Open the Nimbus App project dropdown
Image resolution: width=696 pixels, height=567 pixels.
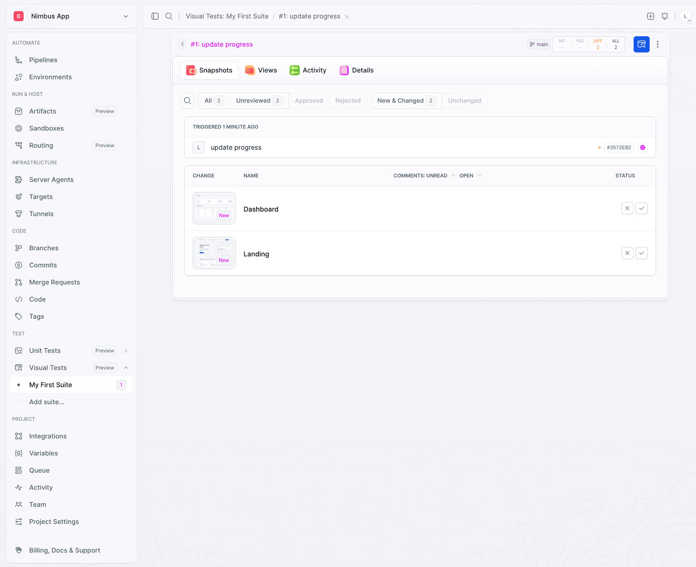(x=71, y=16)
